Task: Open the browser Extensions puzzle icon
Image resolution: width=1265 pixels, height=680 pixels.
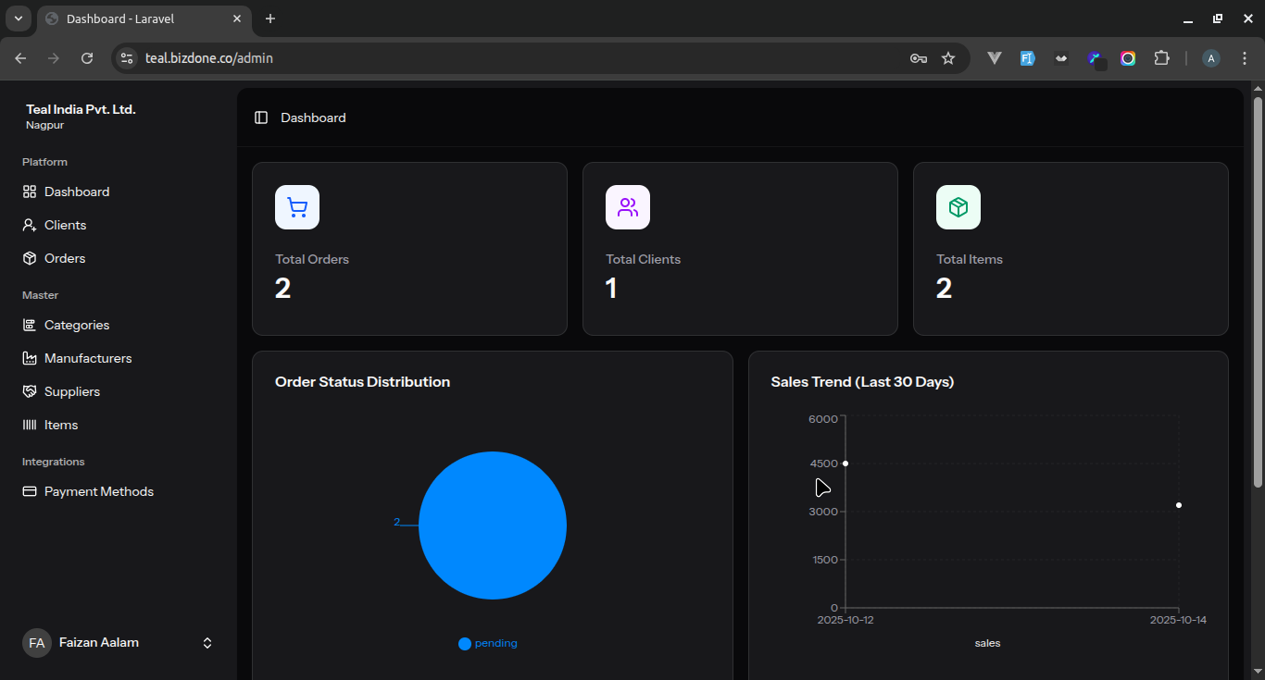Action: 1161,58
